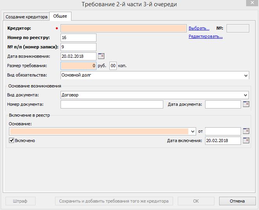Select the Общее tab

click(x=60, y=16)
